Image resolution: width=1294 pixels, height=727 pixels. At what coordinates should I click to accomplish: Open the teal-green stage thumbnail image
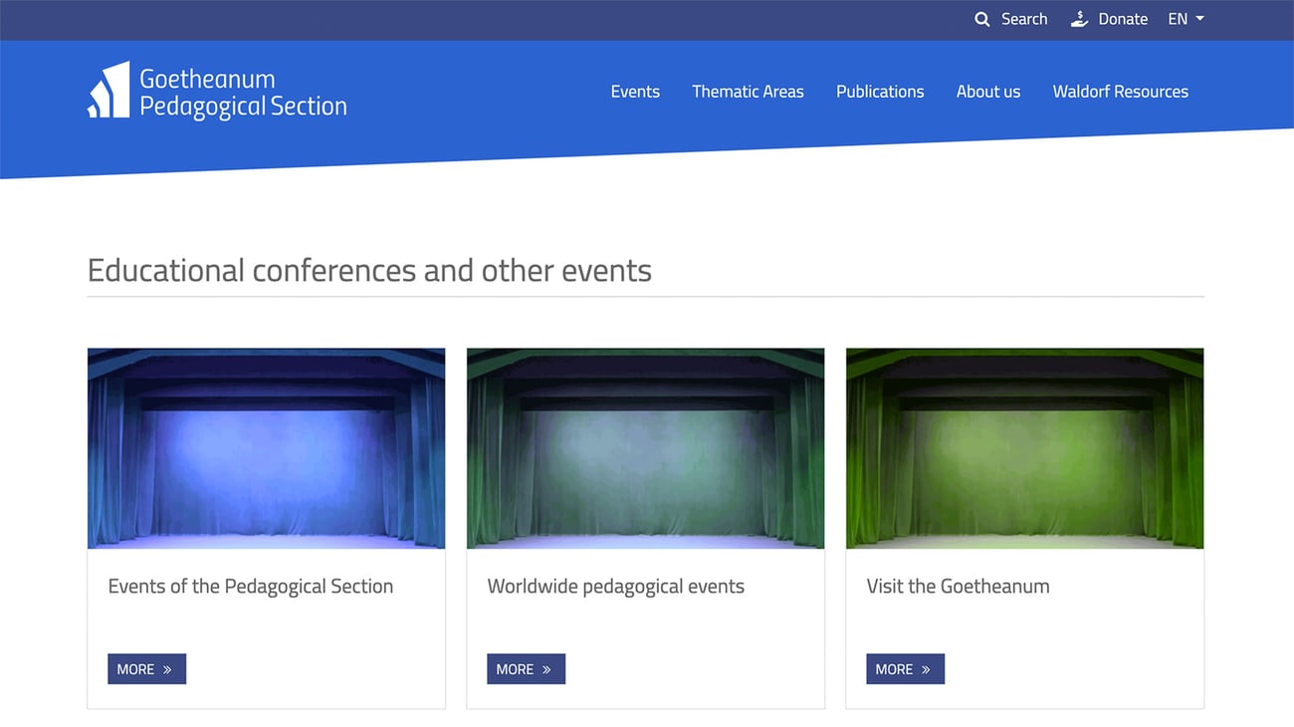[x=645, y=448]
